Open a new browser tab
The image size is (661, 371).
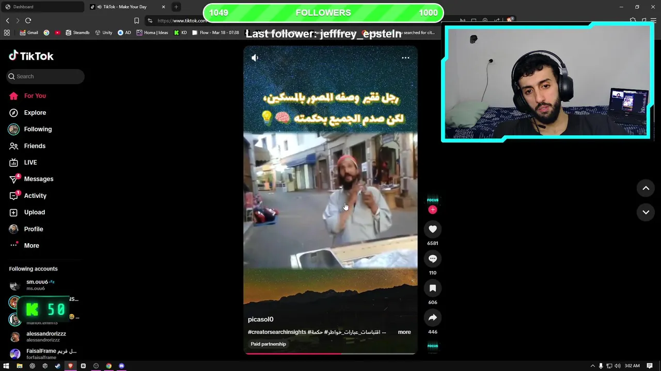pyautogui.click(x=176, y=7)
